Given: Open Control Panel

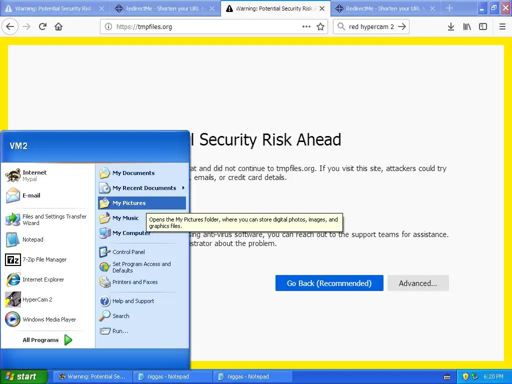Looking at the screenshot, I should (x=142, y=252).
